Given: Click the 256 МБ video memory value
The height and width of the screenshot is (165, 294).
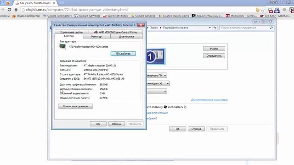Looking at the screenshot, I should pyautogui.click(x=103, y=89).
